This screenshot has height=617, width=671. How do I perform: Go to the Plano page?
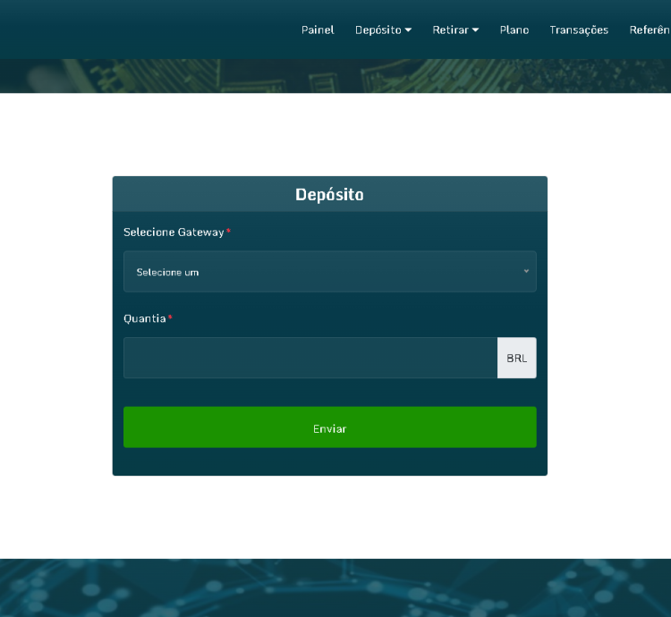(514, 30)
